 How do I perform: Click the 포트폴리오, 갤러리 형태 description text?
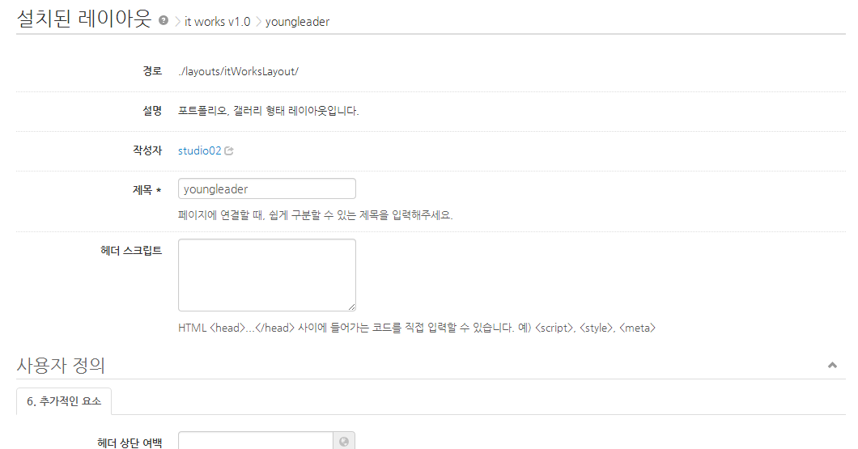click(268, 111)
